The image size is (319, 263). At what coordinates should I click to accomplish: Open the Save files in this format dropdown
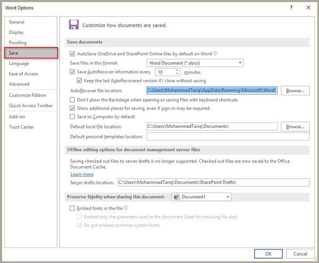[x=195, y=63]
